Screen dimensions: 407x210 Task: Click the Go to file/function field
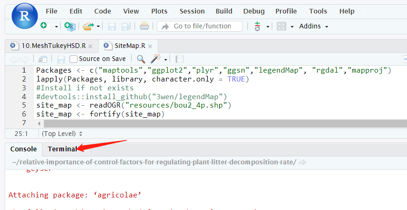pyautogui.click(x=202, y=27)
